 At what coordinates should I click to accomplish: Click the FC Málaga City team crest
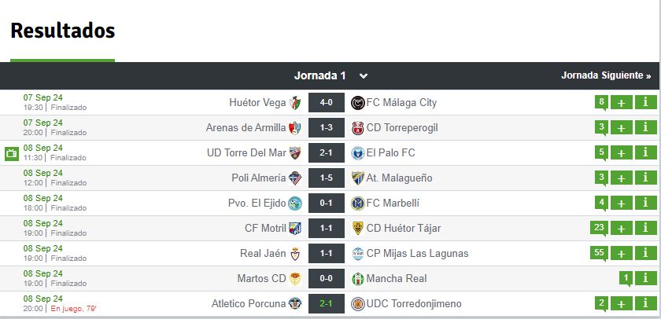tap(357, 103)
